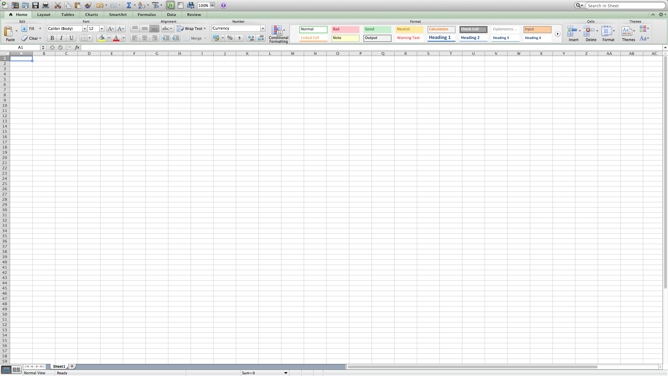Expand the Currency number format dropdown
The image size is (668, 376).
pos(263,29)
